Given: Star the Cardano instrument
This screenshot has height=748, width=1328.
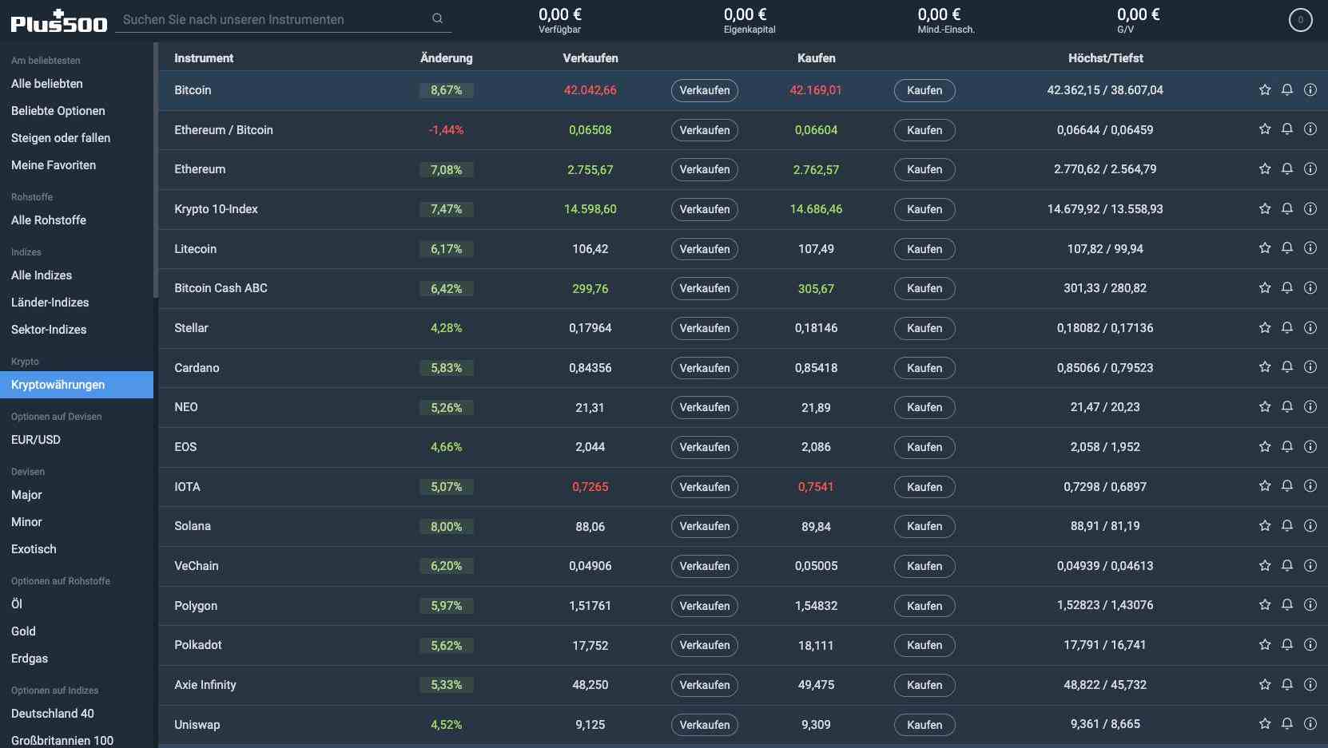Looking at the screenshot, I should [x=1265, y=367].
